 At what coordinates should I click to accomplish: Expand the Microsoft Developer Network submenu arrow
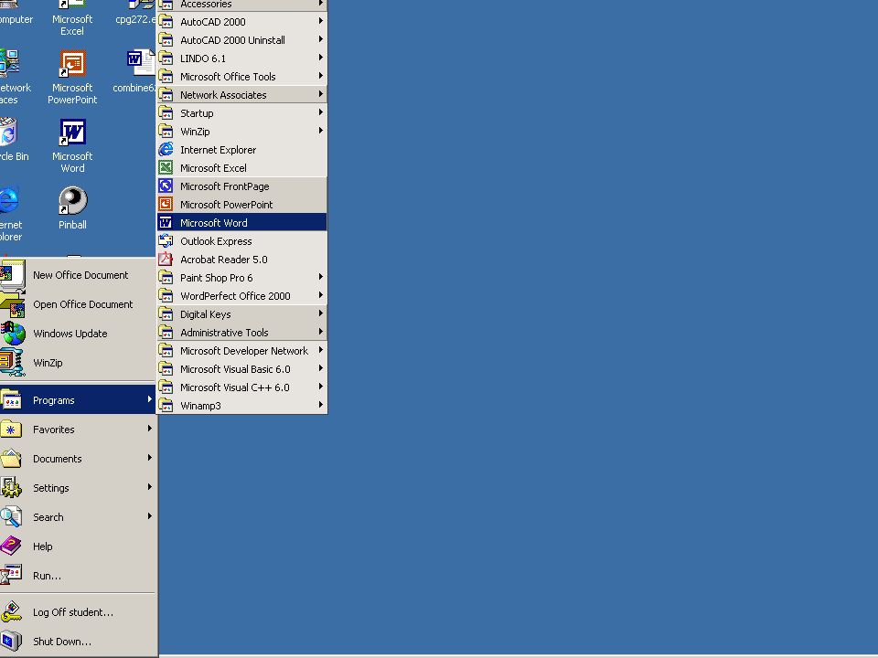point(321,350)
